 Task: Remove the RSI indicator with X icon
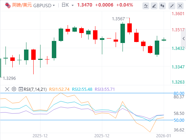pos(7,89)
